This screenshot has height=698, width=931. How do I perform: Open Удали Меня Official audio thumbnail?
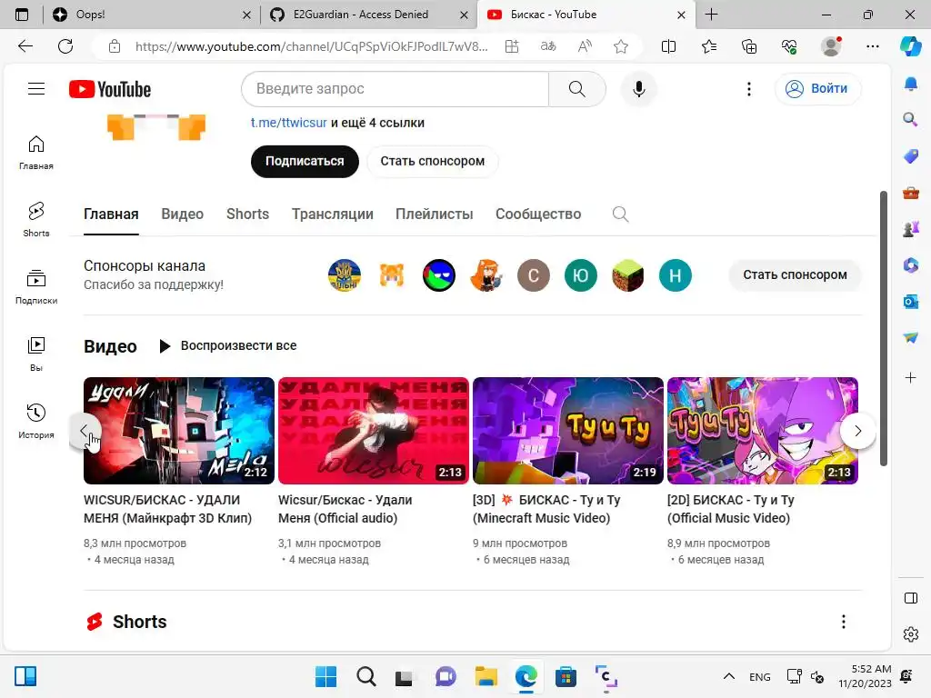coord(374,431)
